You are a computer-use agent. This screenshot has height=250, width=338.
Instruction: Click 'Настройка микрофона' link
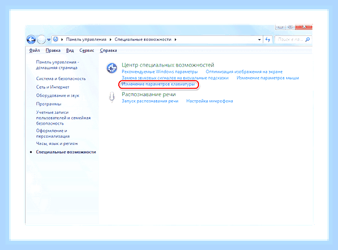click(x=209, y=101)
